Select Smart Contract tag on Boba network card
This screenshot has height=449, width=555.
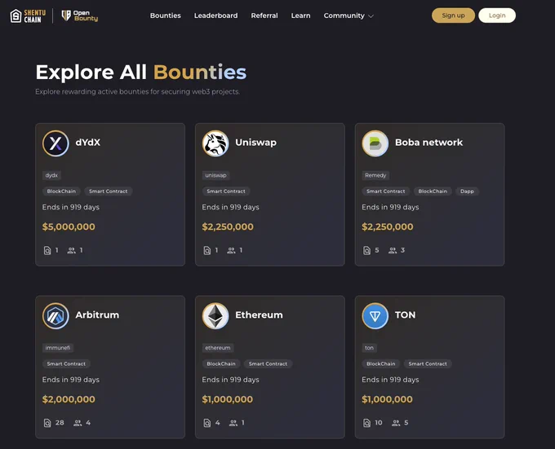[386, 191]
